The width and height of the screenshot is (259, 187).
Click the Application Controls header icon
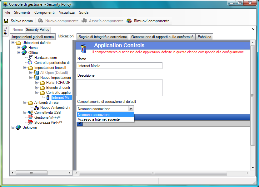84,48
